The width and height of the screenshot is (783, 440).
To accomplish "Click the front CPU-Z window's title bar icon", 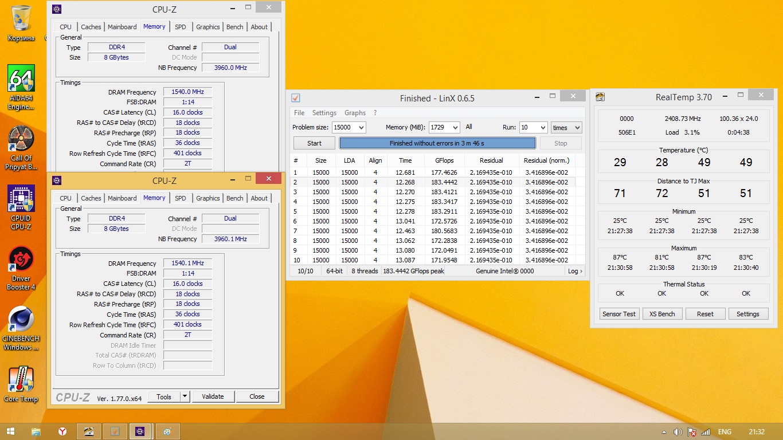I will coord(57,180).
